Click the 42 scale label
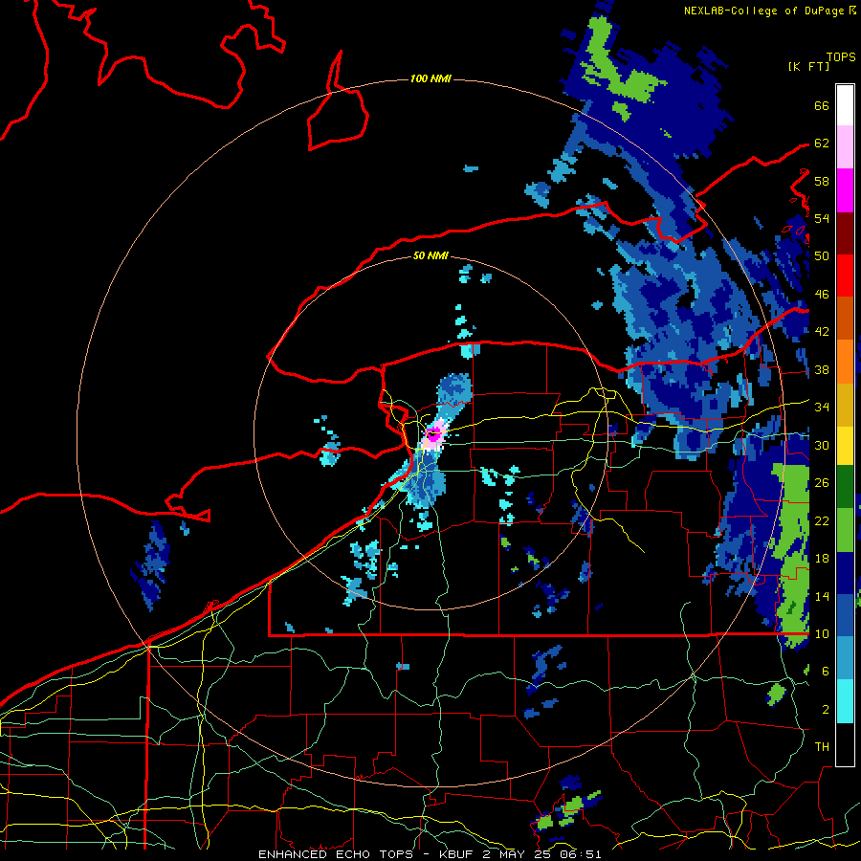 coord(822,332)
